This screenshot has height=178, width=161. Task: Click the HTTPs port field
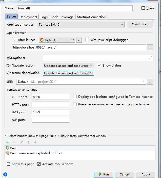point(51,104)
